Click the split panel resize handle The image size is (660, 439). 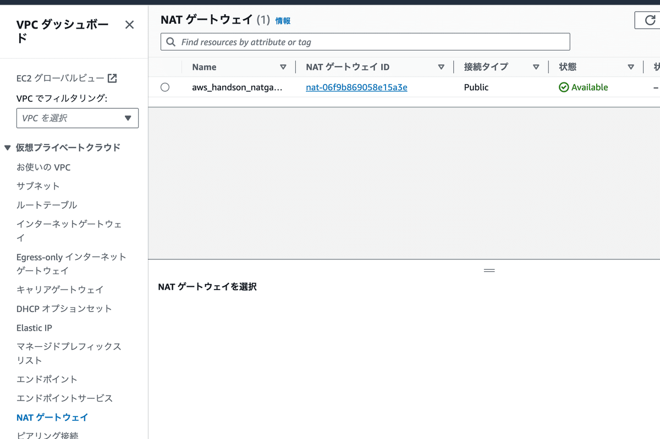[x=489, y=270]
